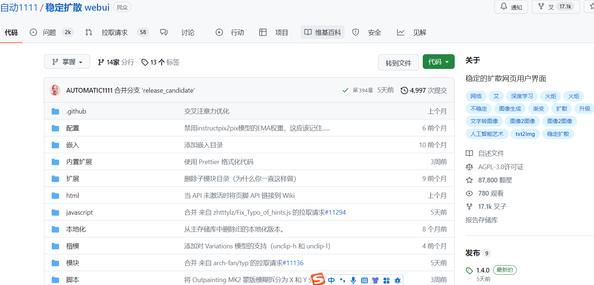Toggle Sogou Chinese punctuation mode
The width and height of the screenshot is (594, 285).
click(x=342, y=280)
